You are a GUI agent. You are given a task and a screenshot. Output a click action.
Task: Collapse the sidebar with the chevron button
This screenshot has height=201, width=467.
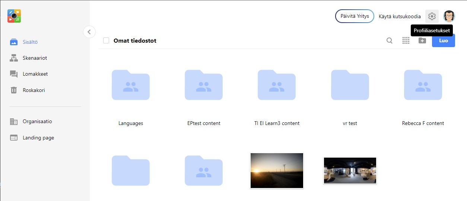click(89, 32)
